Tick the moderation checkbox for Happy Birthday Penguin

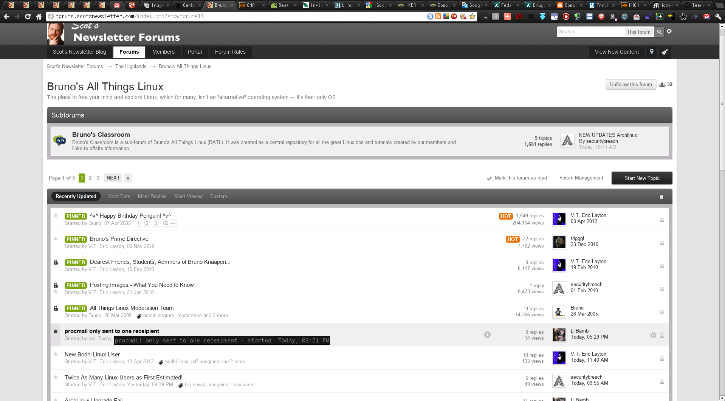tap(662, 220)
